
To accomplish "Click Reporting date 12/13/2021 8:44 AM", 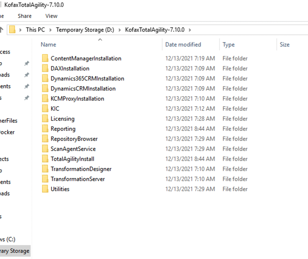I will click(x=190, y=129).
